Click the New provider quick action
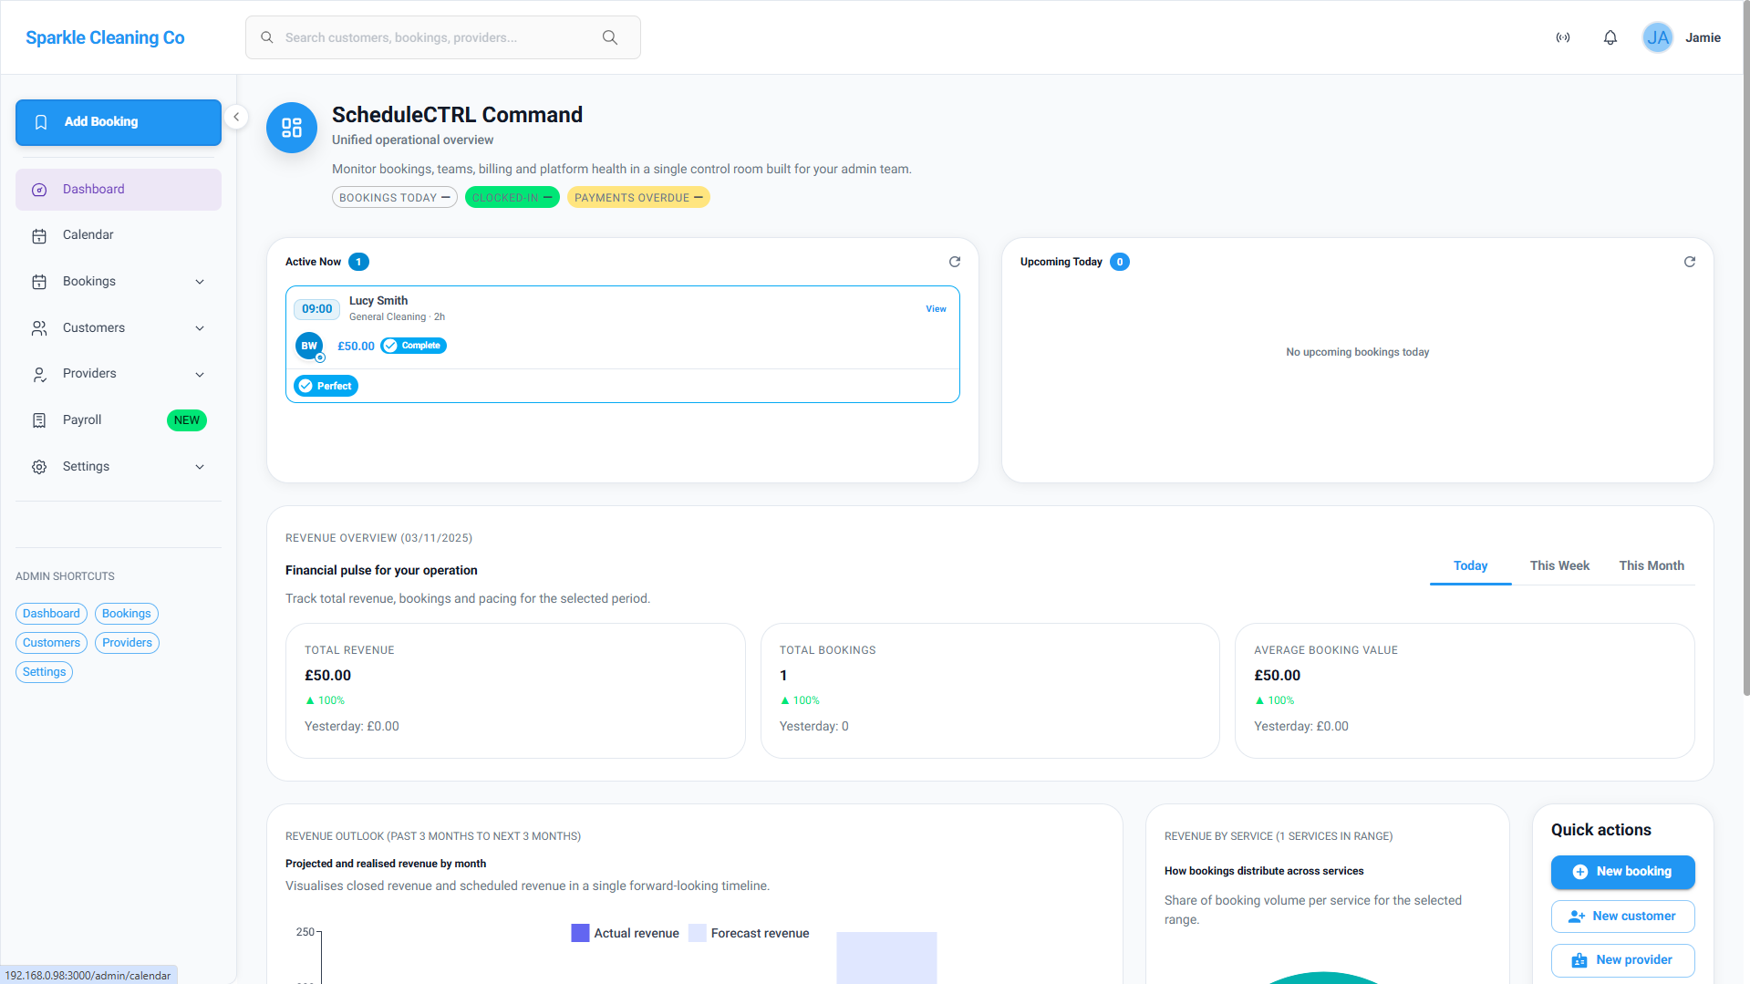Image resolution: width=1750 pixels, height=984 pixels. [1623, 960]
